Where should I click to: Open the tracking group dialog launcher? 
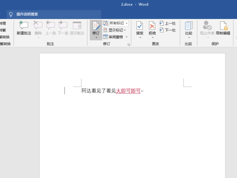tap(129, 45)
